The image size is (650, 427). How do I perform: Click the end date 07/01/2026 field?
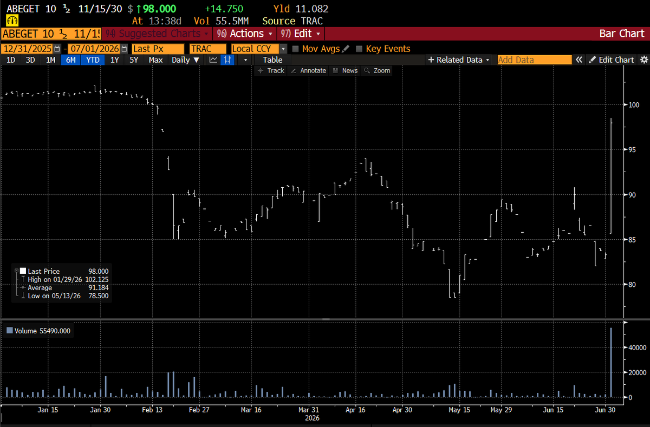94,49
